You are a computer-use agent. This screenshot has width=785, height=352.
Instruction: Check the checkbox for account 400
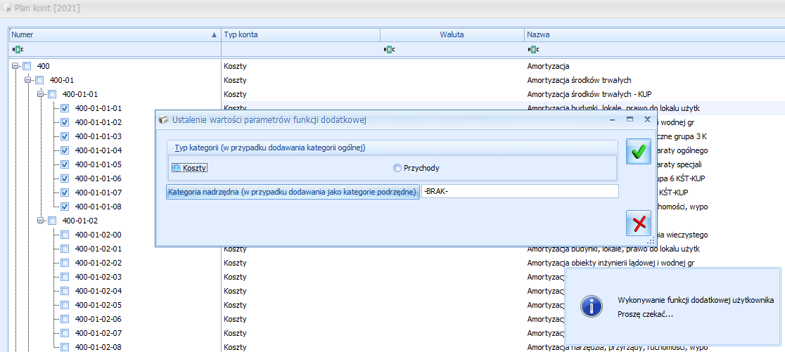pyautogui.click(x=27, y=66)
